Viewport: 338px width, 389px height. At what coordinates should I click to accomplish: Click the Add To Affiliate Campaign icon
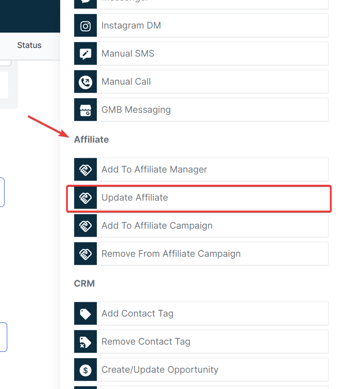click(x=85, y=226)
